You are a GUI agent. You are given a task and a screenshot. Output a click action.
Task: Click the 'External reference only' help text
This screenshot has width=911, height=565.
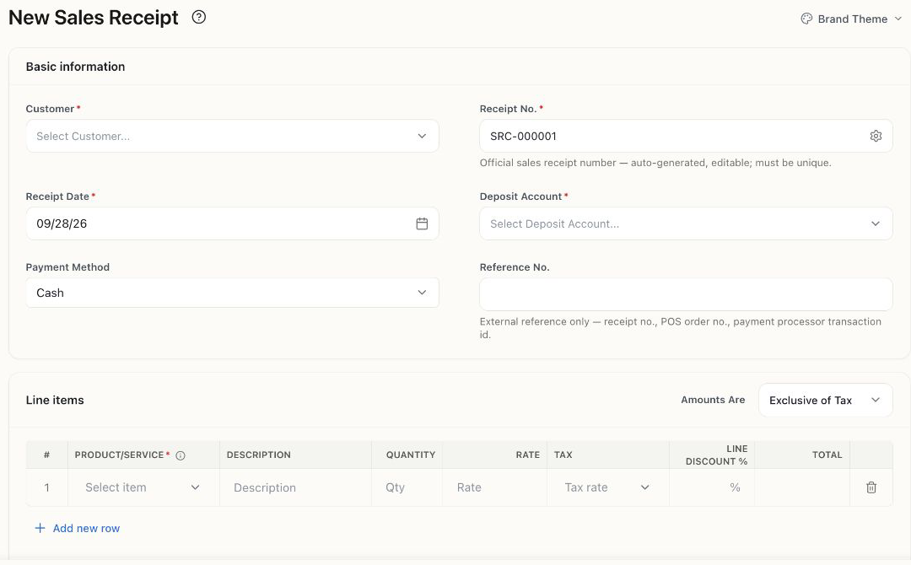[x=681, y=328]
